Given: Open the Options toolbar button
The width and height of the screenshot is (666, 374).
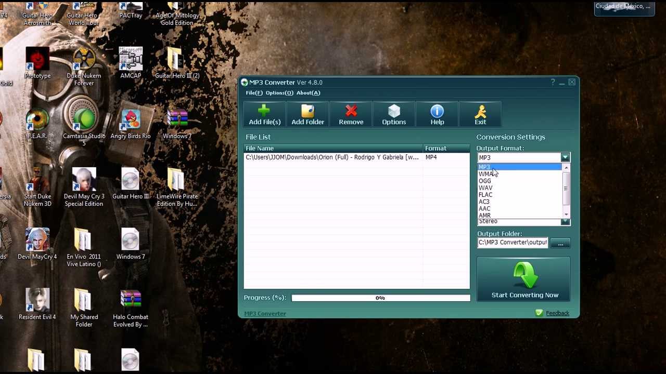Looking at the screenshot, I should 394,115.
